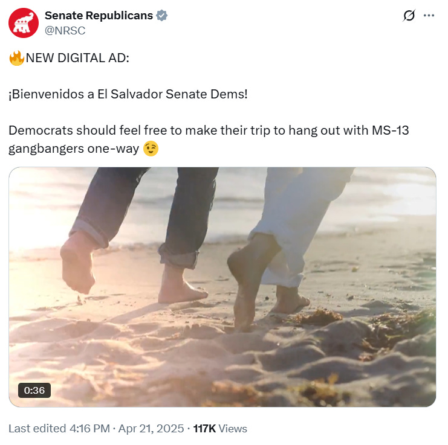Click the Views label
Screen dimensions: 448x445
point(233,429)
